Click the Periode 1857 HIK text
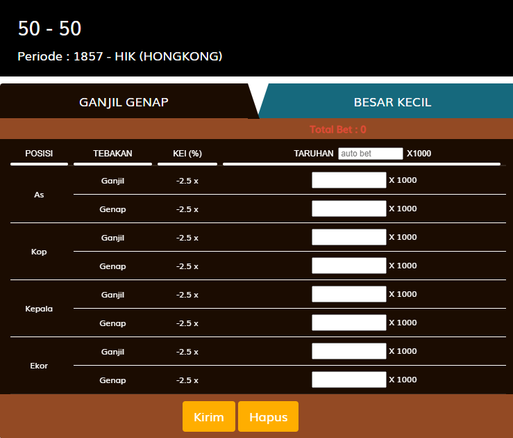This screenshot has height=438, width=513. pos(119,56)
